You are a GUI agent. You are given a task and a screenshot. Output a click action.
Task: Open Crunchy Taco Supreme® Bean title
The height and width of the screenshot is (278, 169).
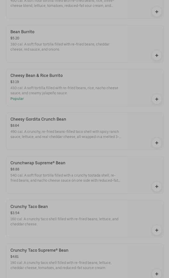[39, 250]
